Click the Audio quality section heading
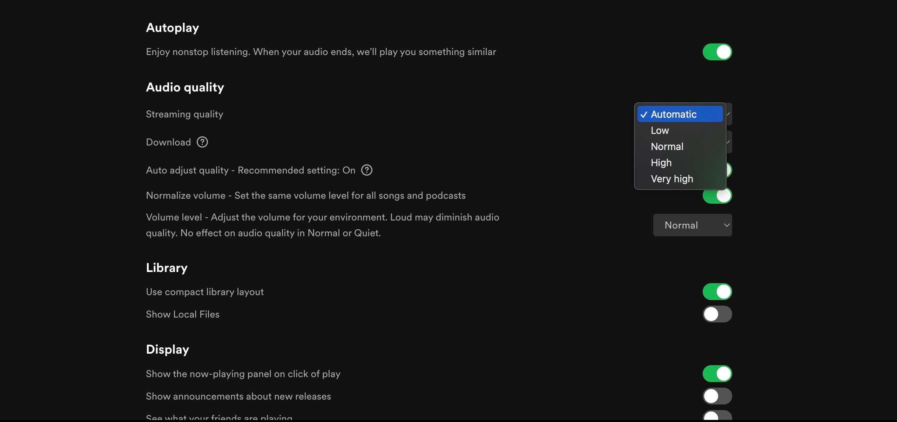 click(185, 87)
